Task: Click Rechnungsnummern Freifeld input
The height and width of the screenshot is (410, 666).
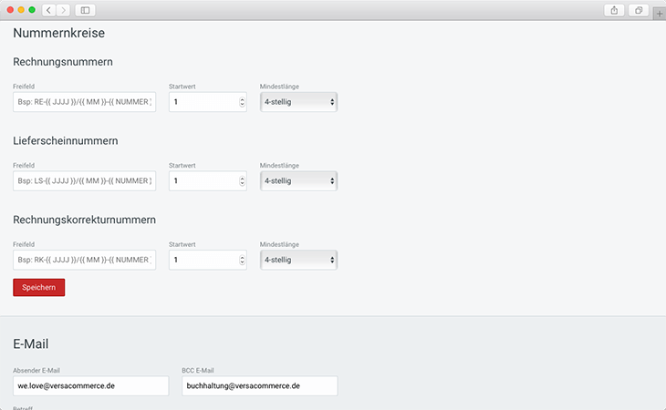Action: [84, 102]
